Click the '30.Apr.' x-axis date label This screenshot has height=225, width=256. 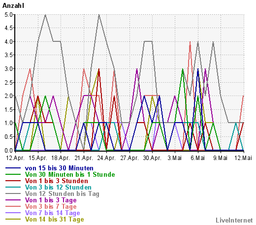[x=152, y=158]
